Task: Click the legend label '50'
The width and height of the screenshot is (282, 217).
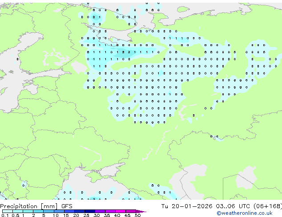Action: 137,215
